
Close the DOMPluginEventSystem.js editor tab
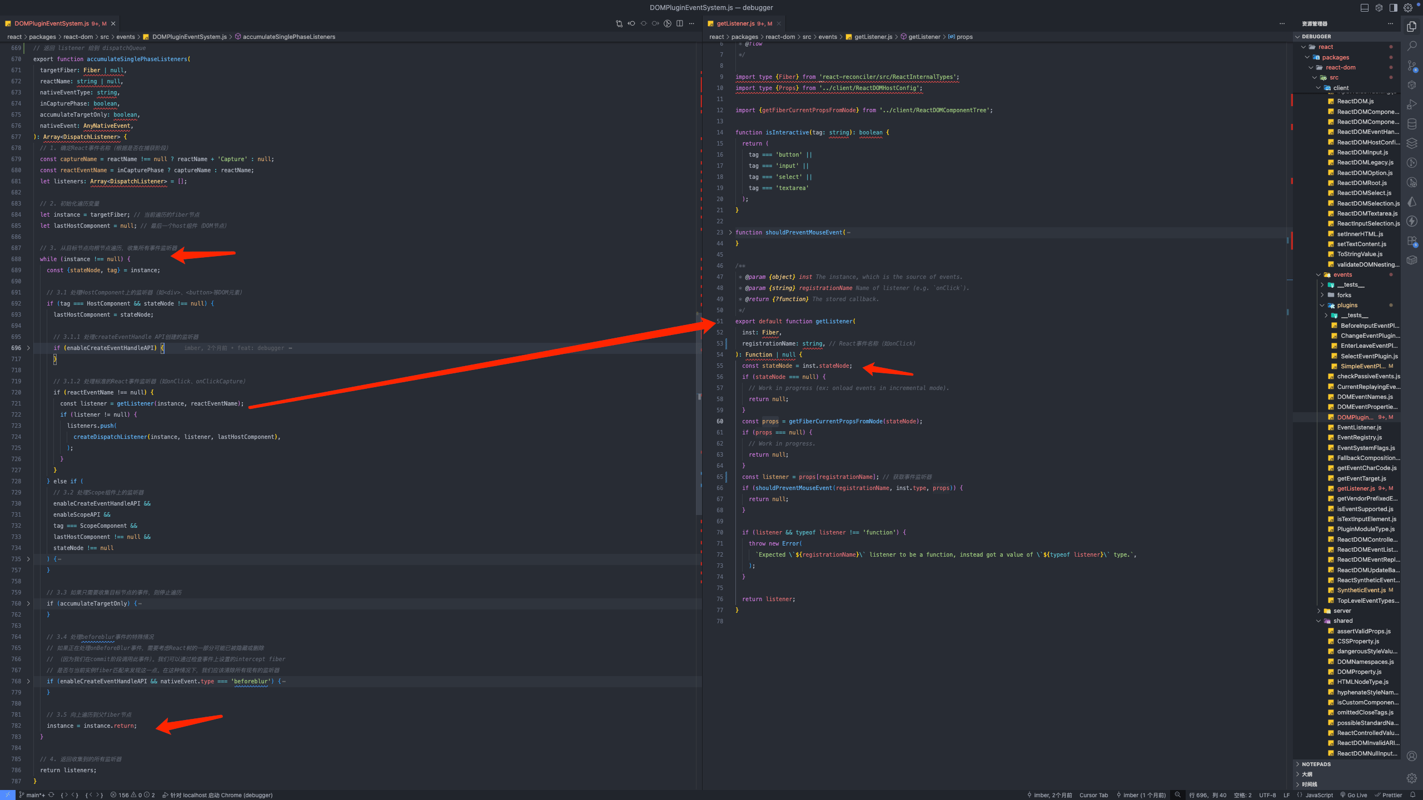click(113, 24)
